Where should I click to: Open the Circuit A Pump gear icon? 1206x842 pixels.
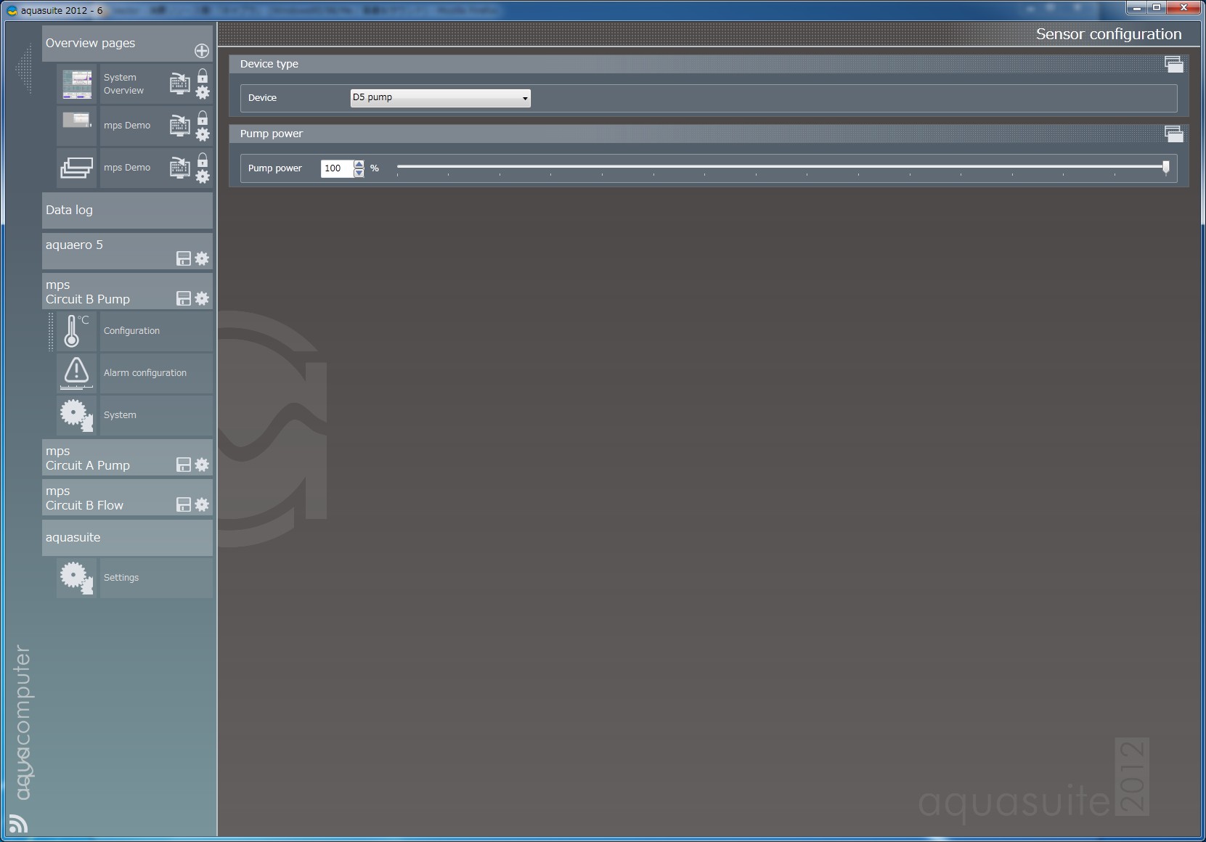[x=202, y=465]
